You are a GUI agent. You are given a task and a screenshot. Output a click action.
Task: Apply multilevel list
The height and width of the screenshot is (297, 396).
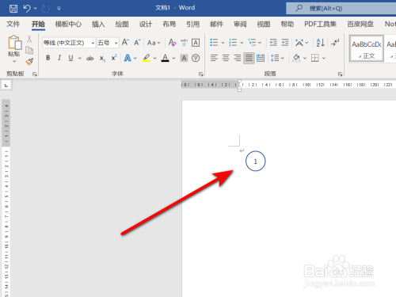[x=252, y=42]
